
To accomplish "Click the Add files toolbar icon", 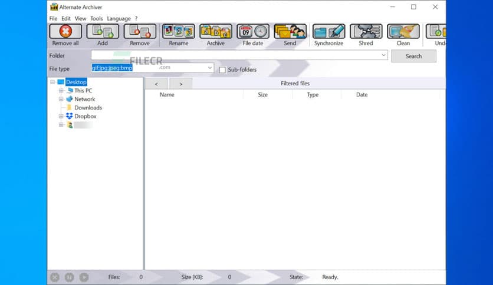I will [103, 31].
